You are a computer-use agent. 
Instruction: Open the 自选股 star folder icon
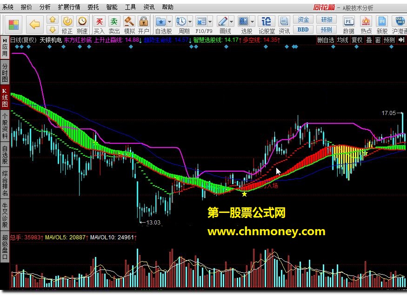[160, 21]
